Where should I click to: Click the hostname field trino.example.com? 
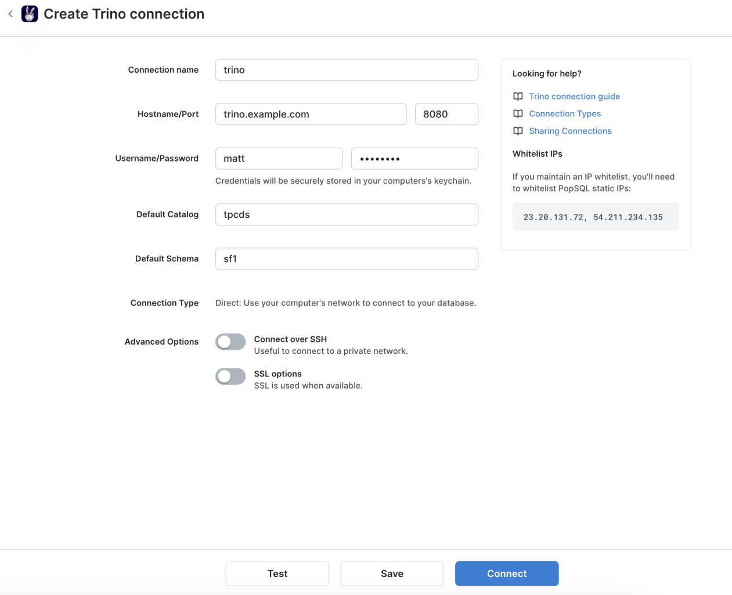pos(311,114)
